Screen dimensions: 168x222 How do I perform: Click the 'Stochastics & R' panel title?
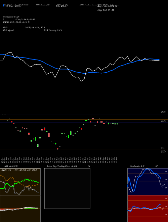coord(137,166)
